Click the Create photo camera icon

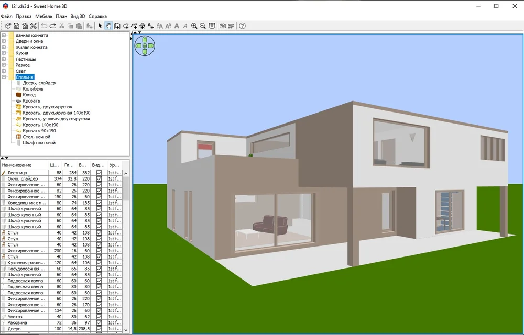click(x=223, y=26)
